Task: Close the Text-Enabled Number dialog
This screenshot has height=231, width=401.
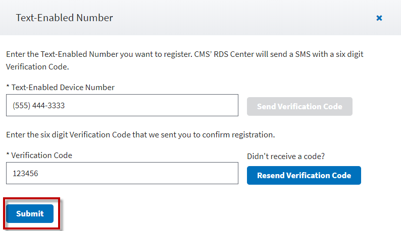Action: coord(379,18)
